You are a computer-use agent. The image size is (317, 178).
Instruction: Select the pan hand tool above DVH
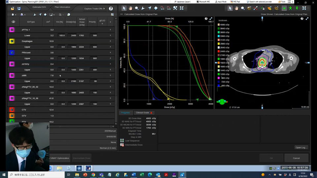130,8
